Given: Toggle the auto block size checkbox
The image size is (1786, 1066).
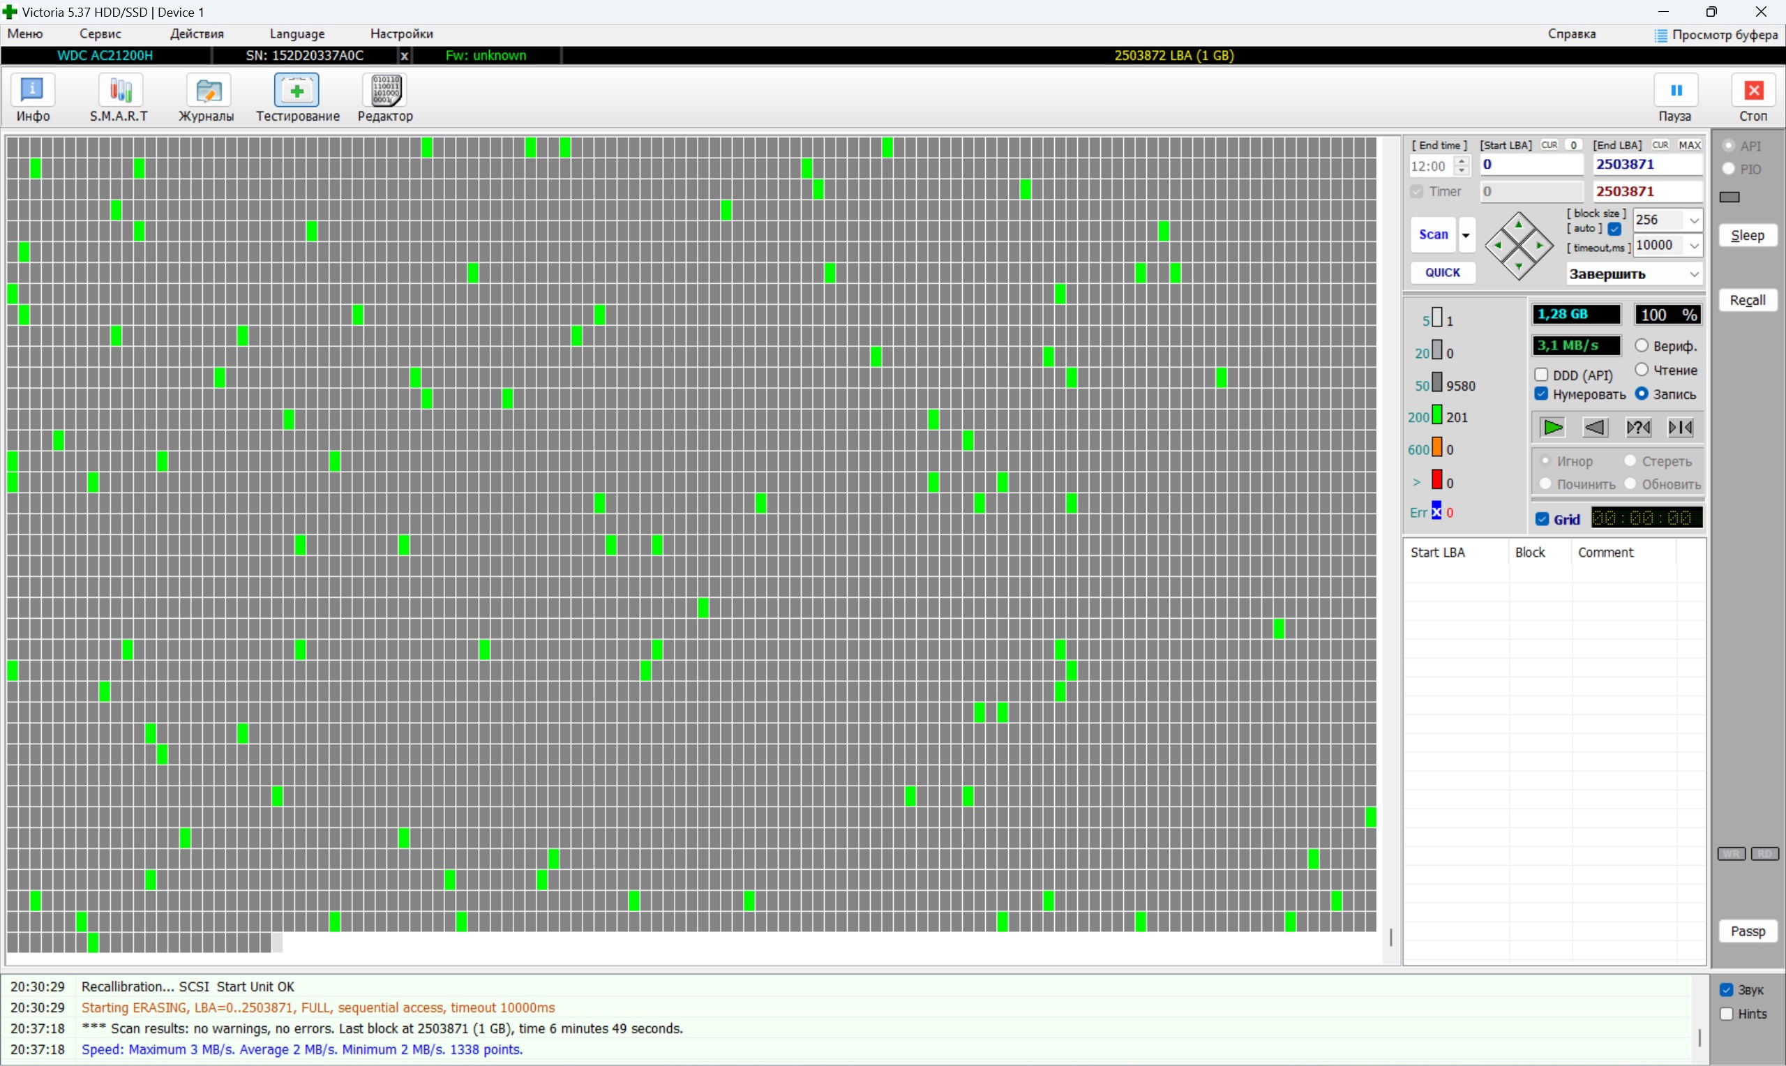Looking at the screenshot, I should click(x=1614, y=229).
